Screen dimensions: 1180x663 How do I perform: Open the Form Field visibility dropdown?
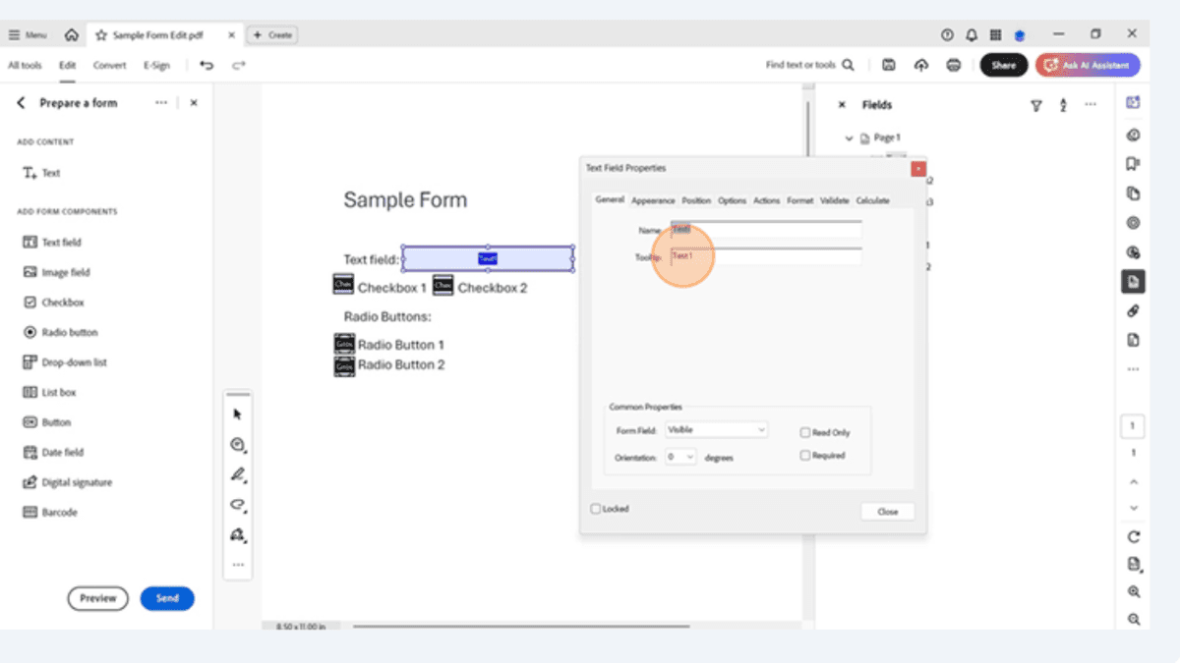coord(716,429)
